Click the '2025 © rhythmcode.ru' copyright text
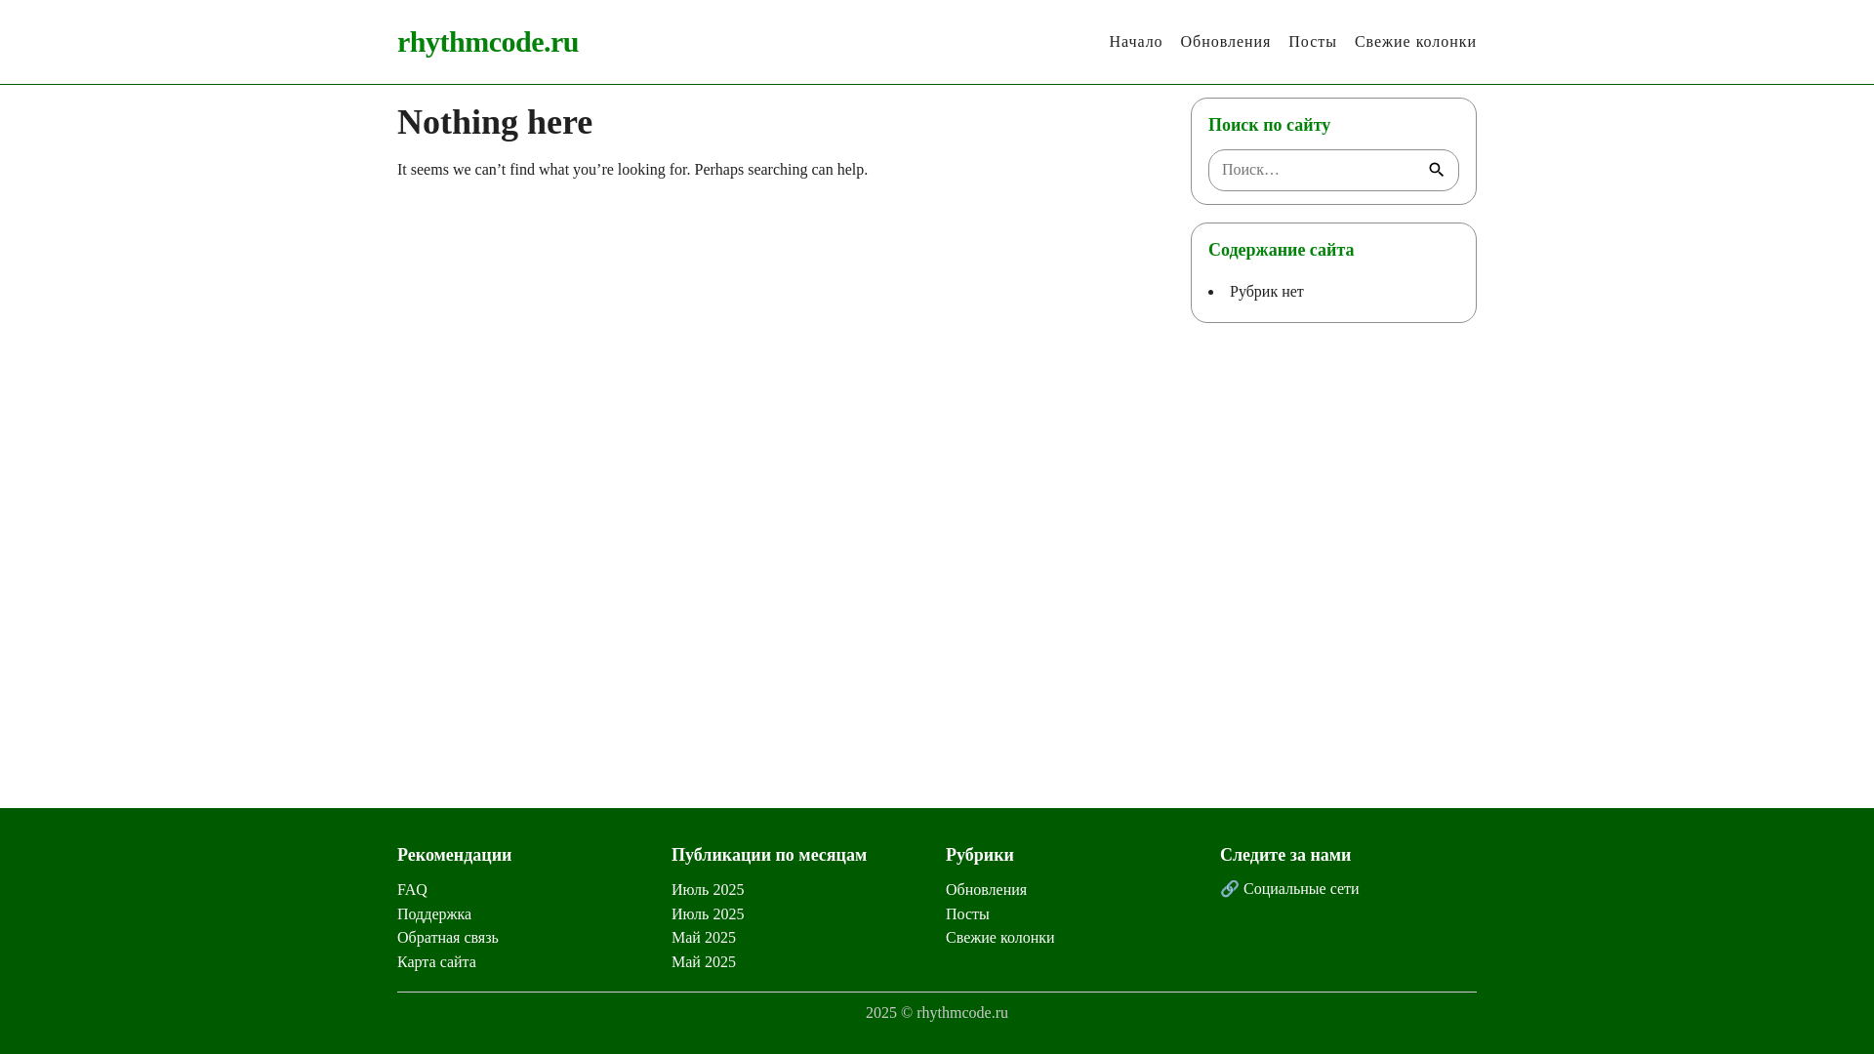This screenshot has height=1054, width=1874. tap(937, 1013)
